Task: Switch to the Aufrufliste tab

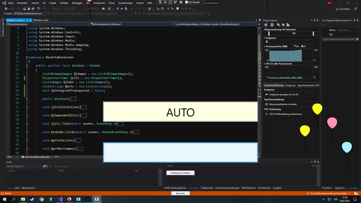Action: click(193, 188)
